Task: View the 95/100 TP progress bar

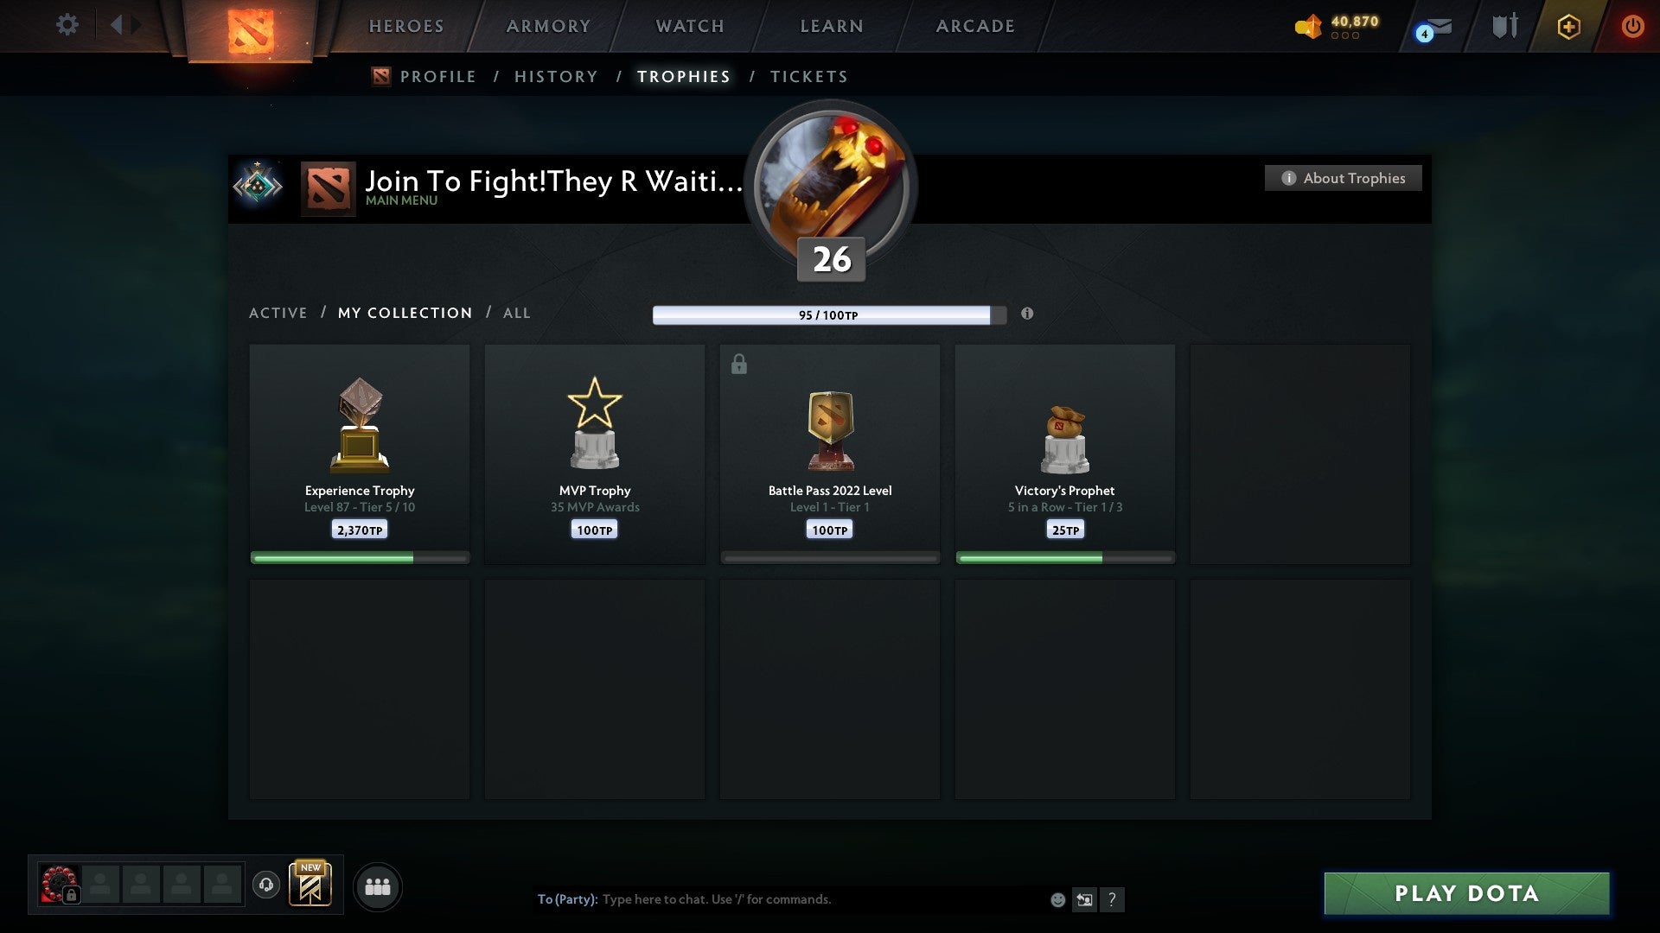Action: pyautogui.click(x=827, y=314)
